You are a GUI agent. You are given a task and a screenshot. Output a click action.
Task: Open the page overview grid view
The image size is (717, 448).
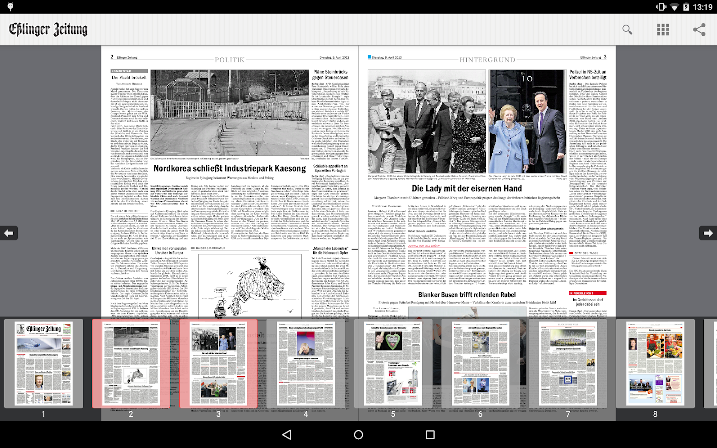[x=663, y=29]
